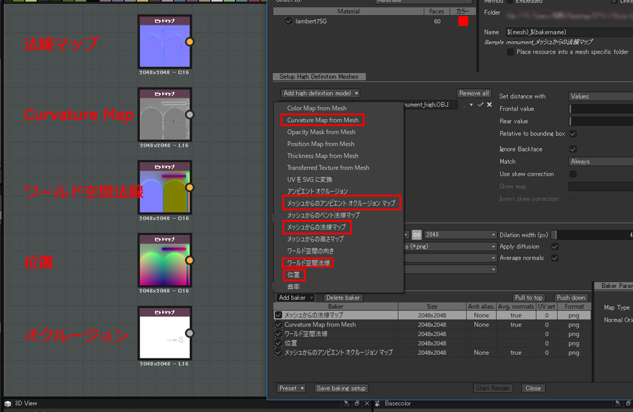Open the Preset dropdown
The height and width of the screenshot is (412, 633).
point(291,388)
